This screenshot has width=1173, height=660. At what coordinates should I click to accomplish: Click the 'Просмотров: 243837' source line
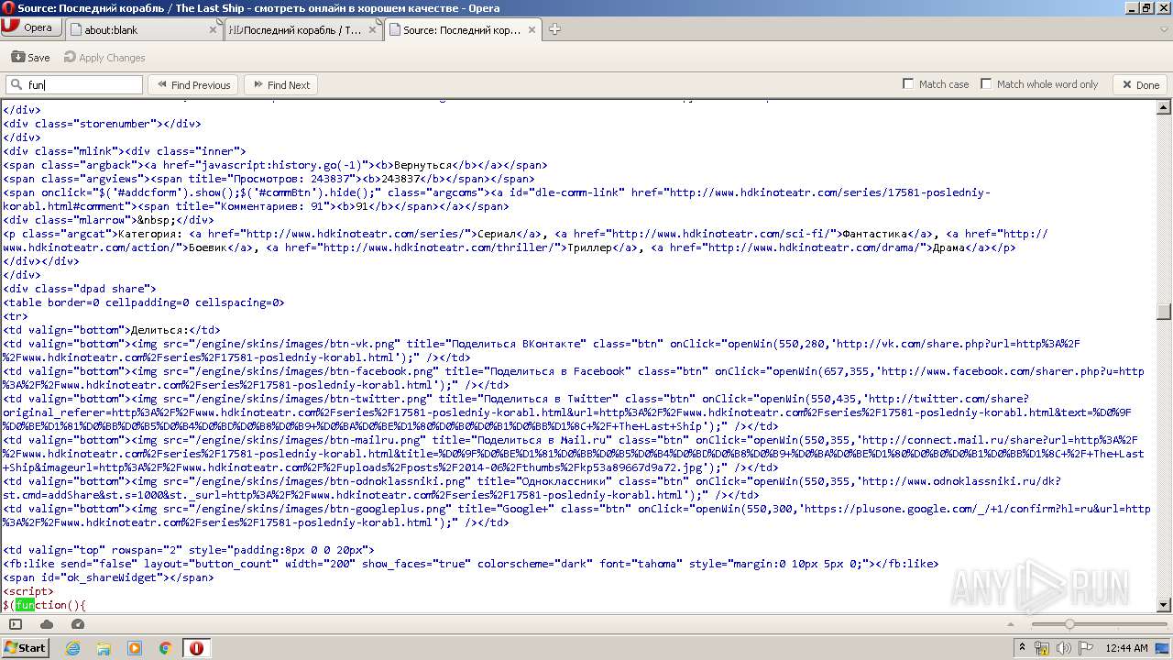[269, 179]
